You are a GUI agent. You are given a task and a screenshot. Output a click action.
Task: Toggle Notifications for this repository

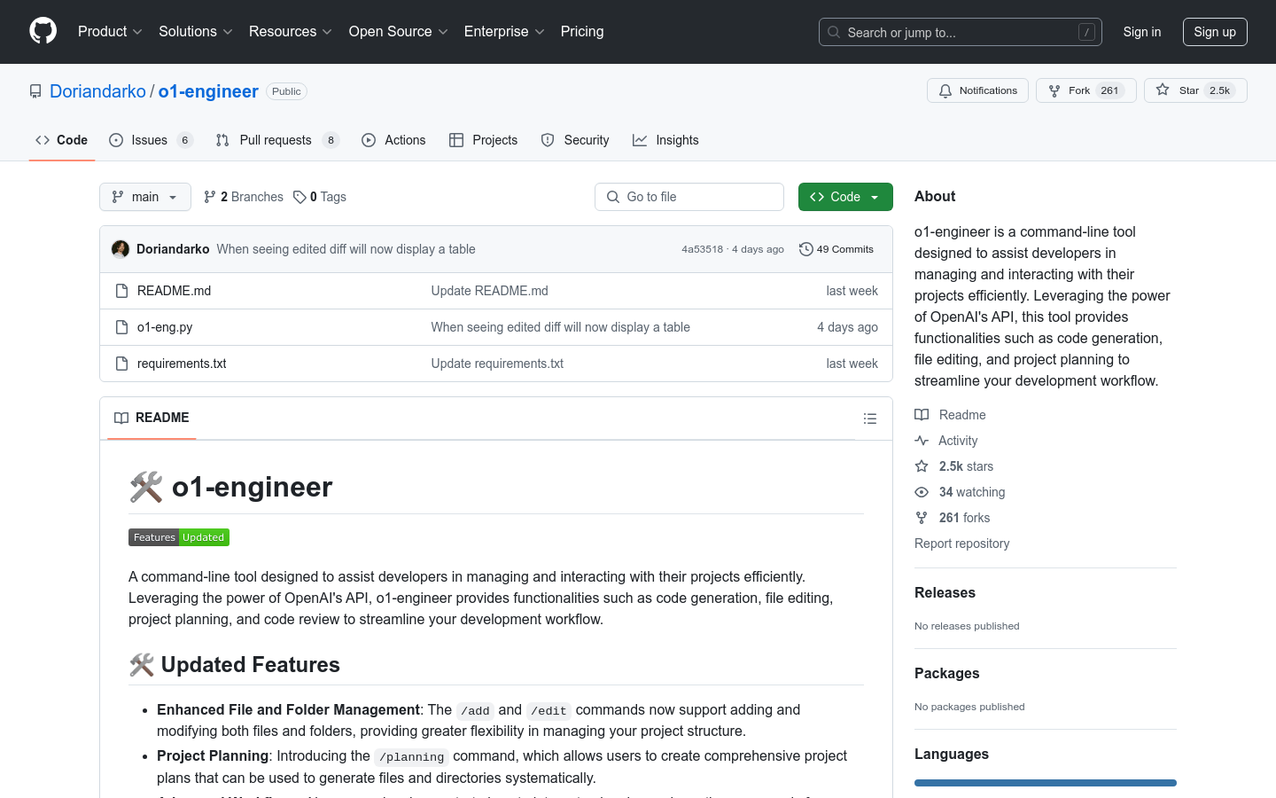[977, 90]
